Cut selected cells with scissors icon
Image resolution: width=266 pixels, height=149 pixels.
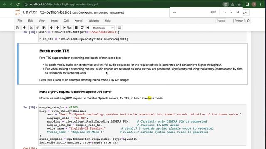(32, 28)
